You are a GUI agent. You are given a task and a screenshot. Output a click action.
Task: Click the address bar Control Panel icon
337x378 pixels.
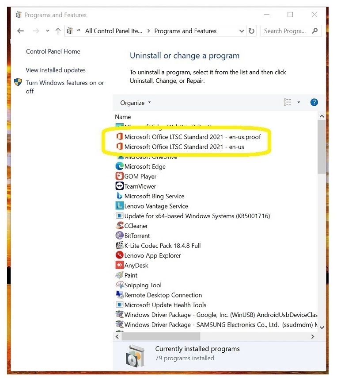click(70, 31)
